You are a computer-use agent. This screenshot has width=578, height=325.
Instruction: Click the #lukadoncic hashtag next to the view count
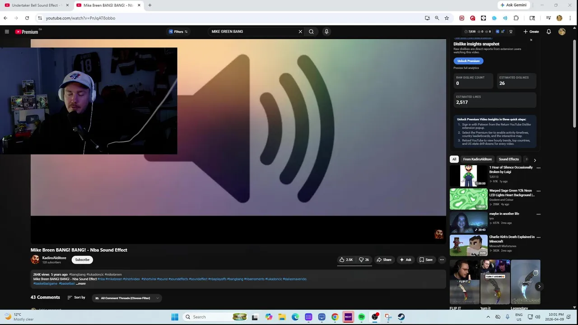[95, 274]
